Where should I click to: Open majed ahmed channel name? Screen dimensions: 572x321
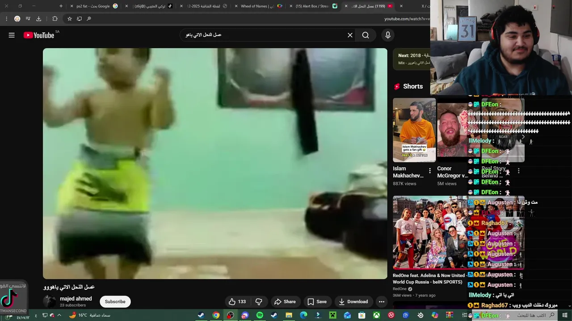[76, 299]
